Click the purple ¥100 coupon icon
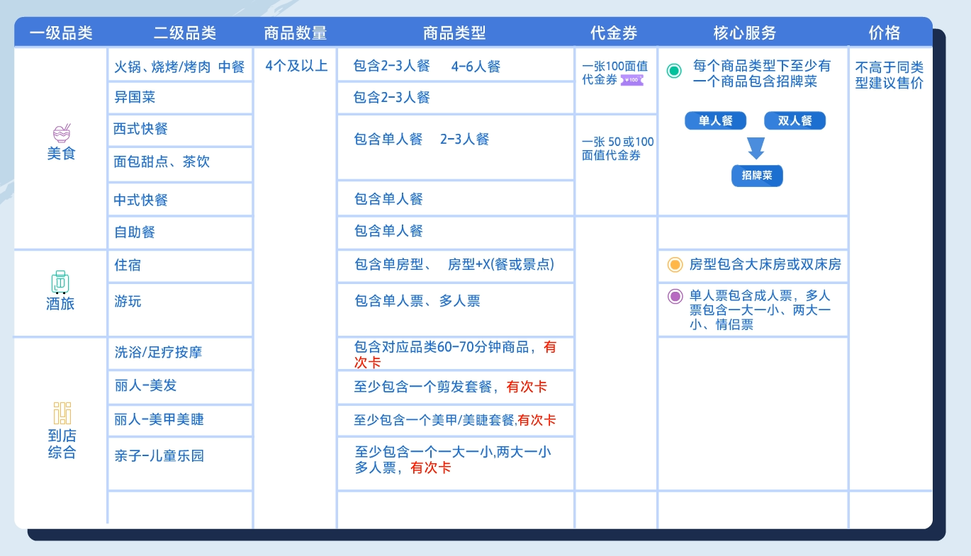 (631, 80)
